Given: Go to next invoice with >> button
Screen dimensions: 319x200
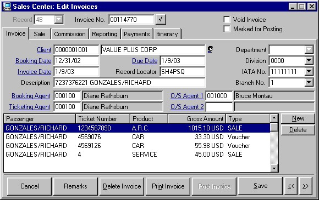Looking at the screenshot, I should (305, 186).
